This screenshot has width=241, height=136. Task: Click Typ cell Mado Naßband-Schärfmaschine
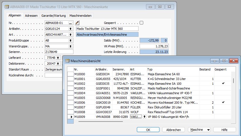(x=173, y=88)
